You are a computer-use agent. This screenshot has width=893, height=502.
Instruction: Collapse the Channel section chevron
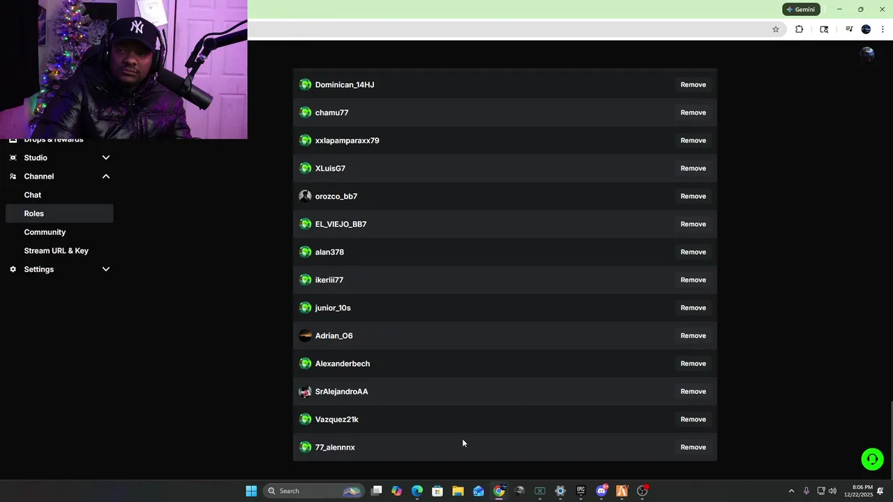pyautogui.click(x=106, y=176)
